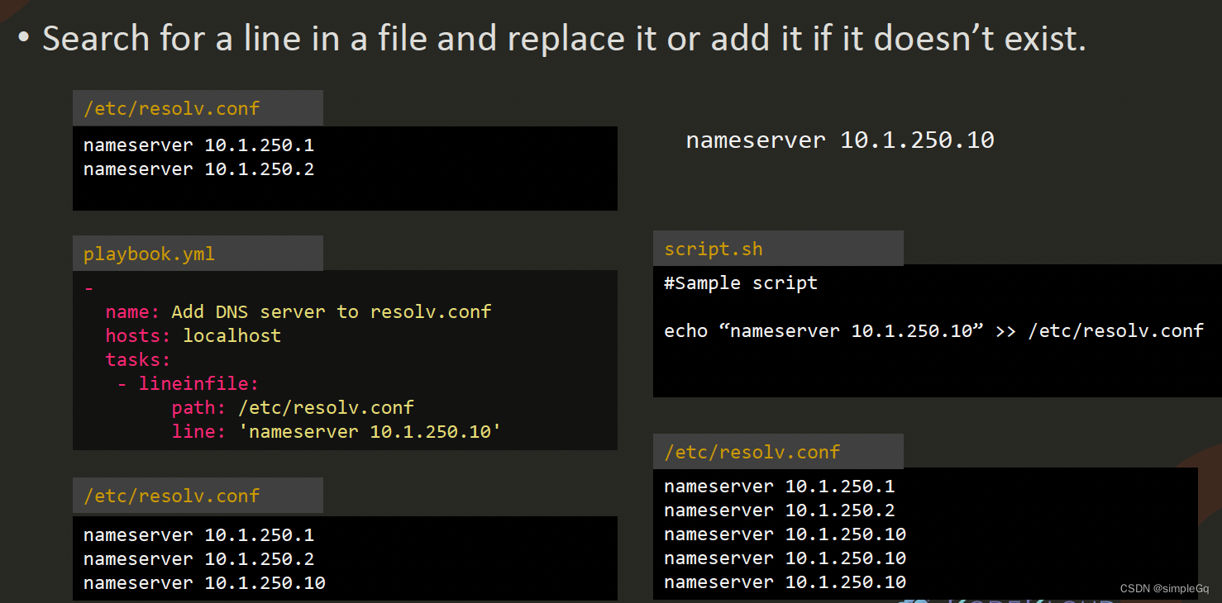Select "nameserver 10.1.250.1" in the playbook result file
This screenshot has width=1222, height=603.
[x=198, y=535]
